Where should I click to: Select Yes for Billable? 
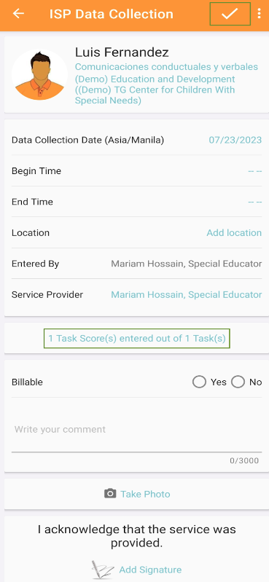pyautogui.click(x=199, y=382)
